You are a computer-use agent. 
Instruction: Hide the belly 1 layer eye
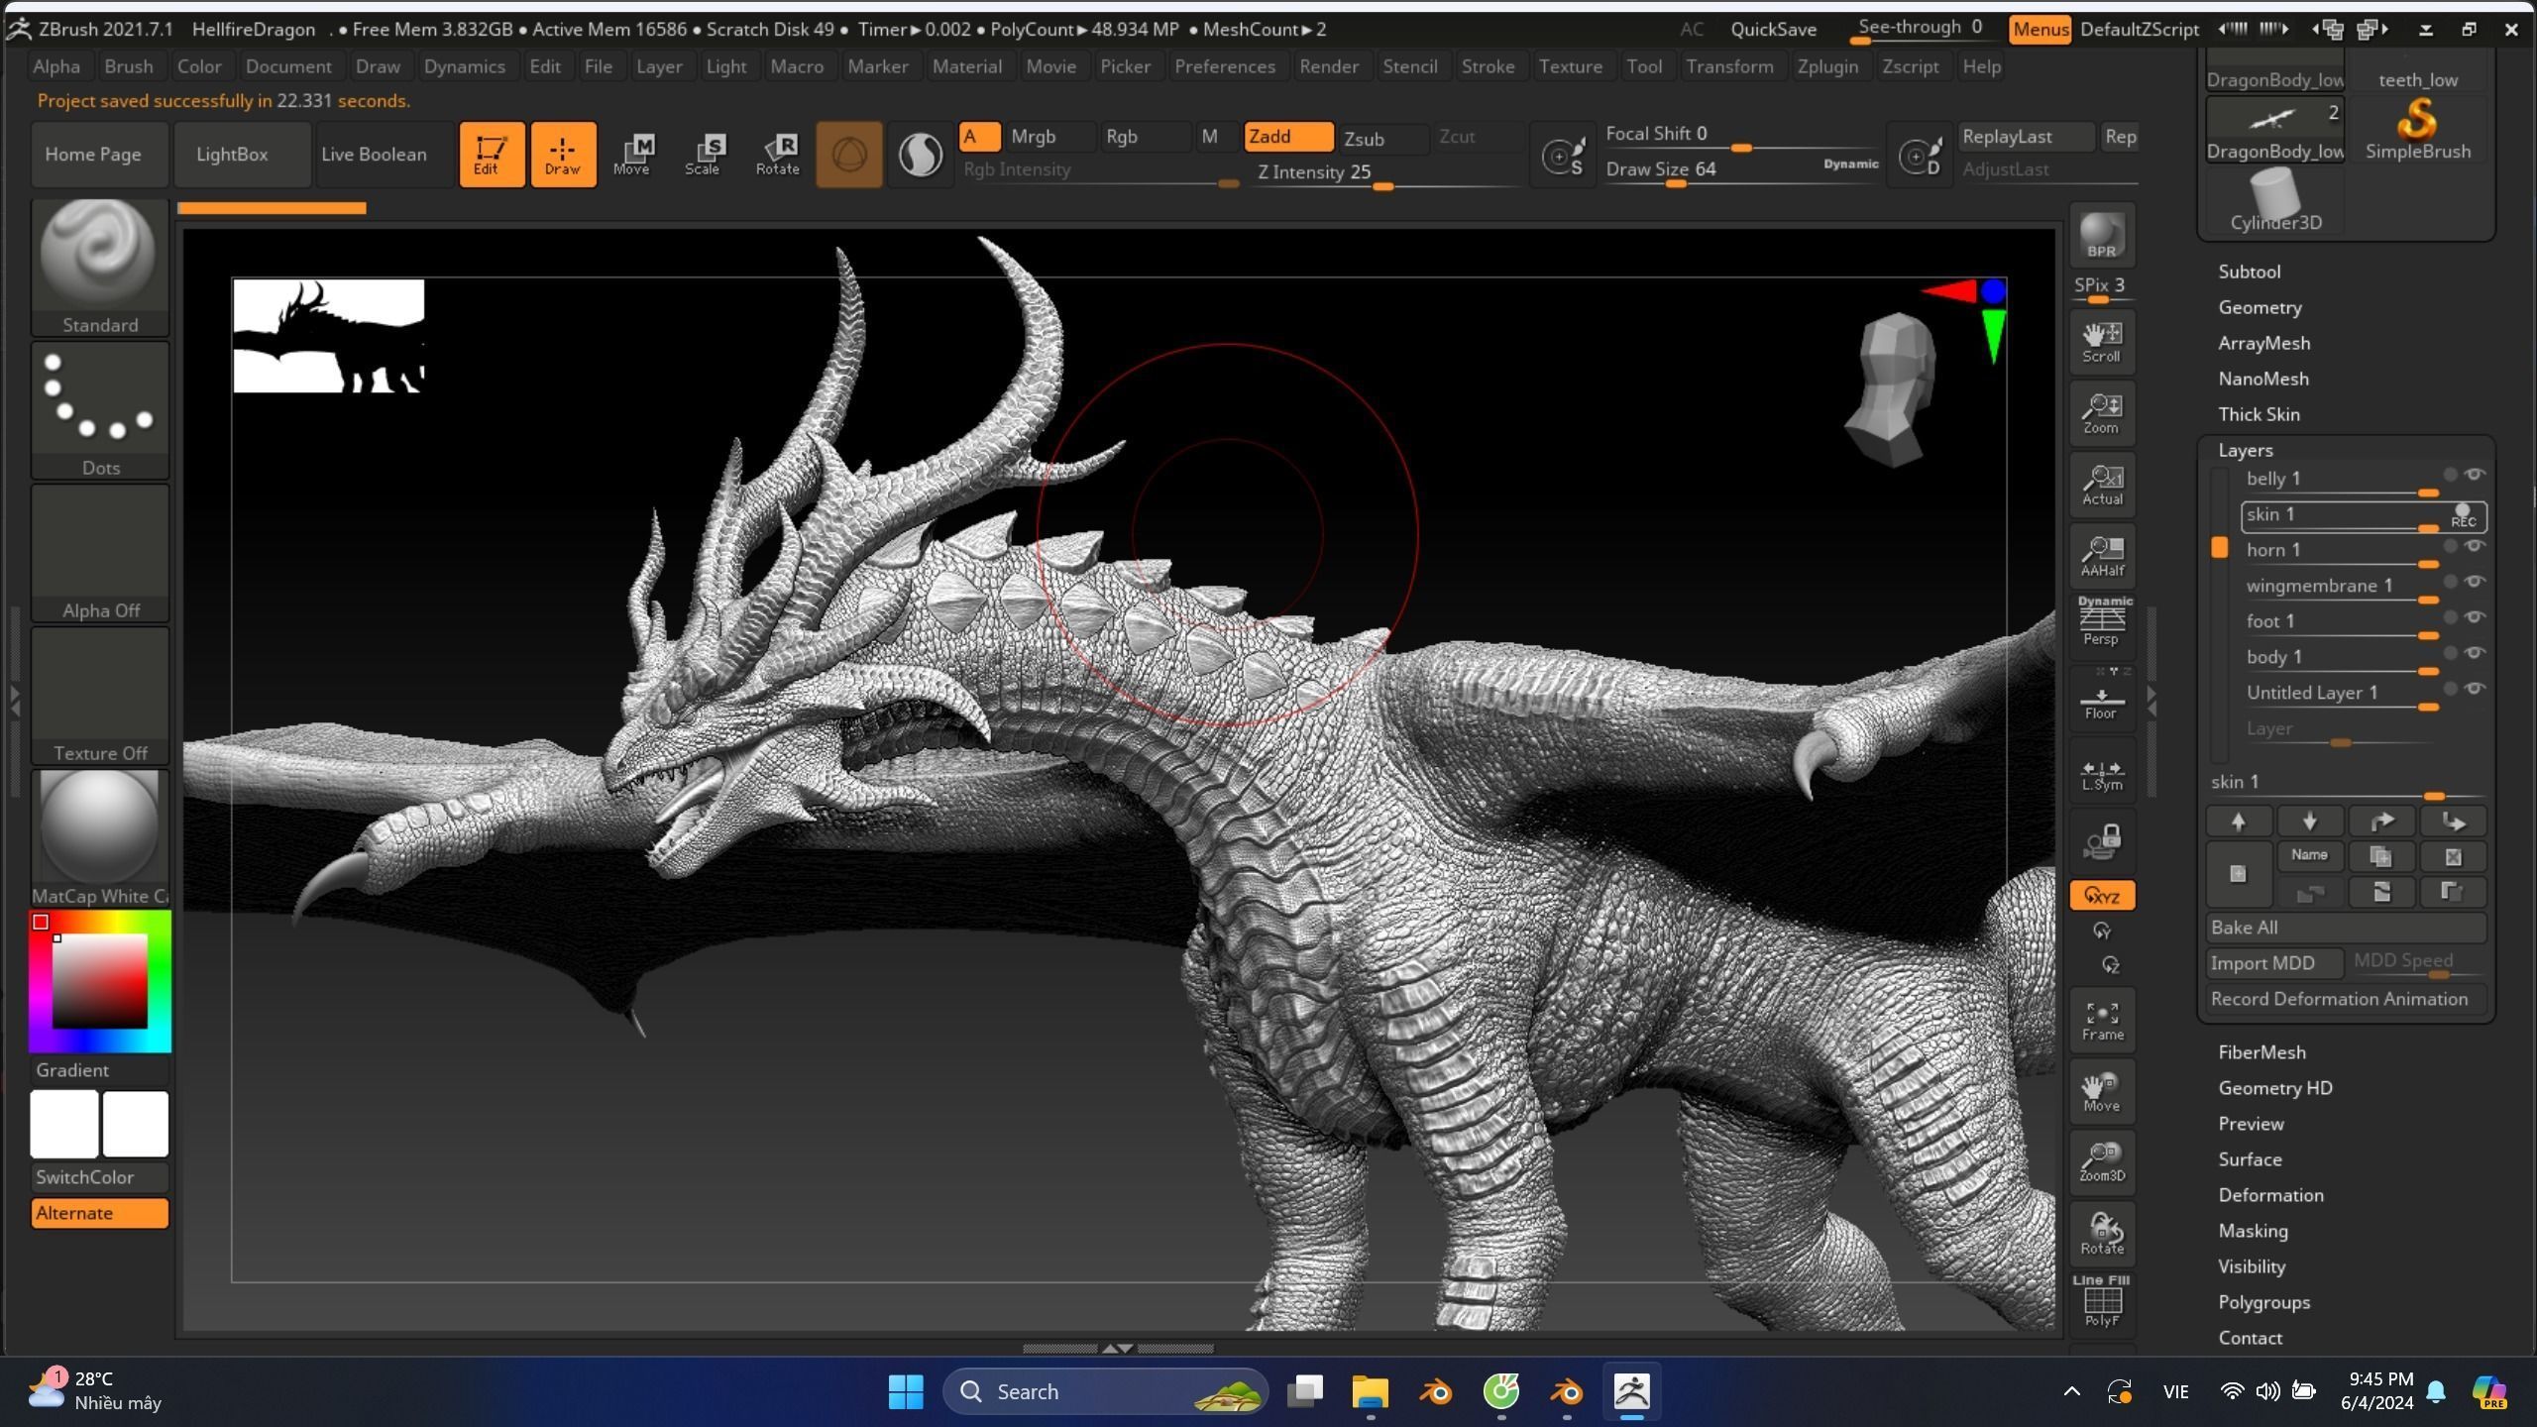click(x=2475, y=475)
